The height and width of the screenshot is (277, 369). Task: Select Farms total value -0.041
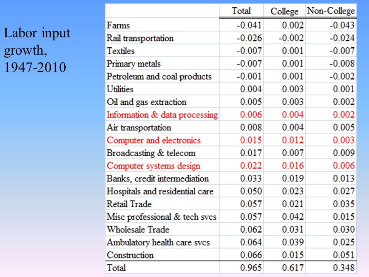click(x=249, y=25)
